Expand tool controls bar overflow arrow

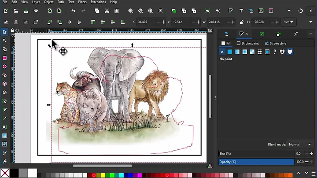click(311, 22)
